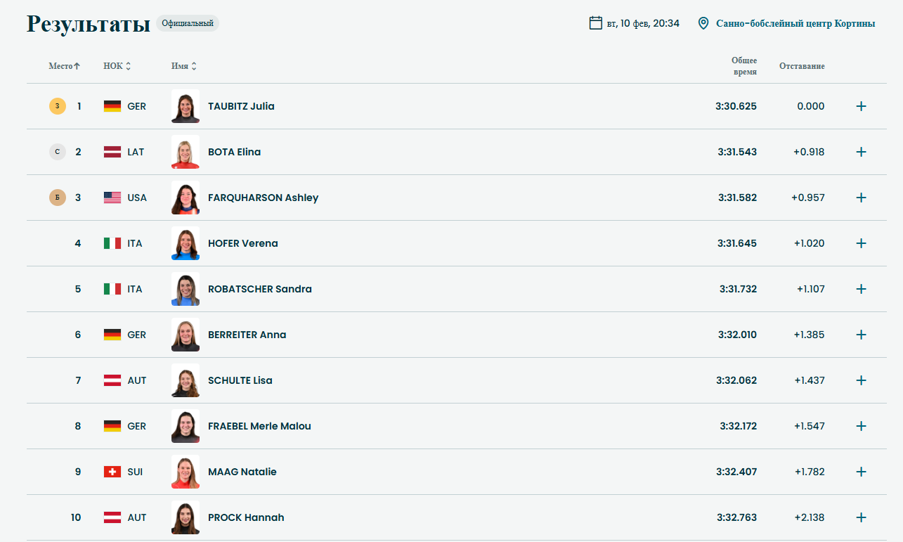The image size is (903, 542).
Task: Click the bronze medal badge for third place
Action: click(57, 198)
